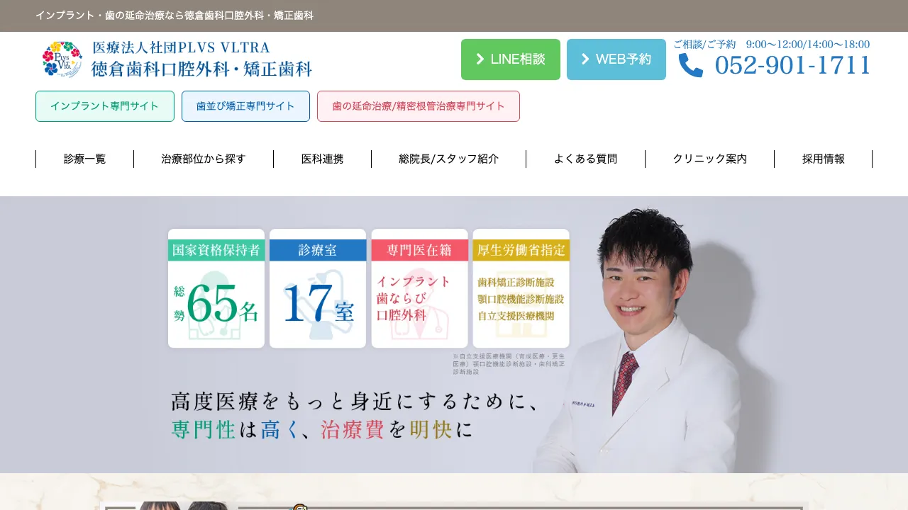
Task: Click the 国家資格保持者 65名 card
Action: 216,288
